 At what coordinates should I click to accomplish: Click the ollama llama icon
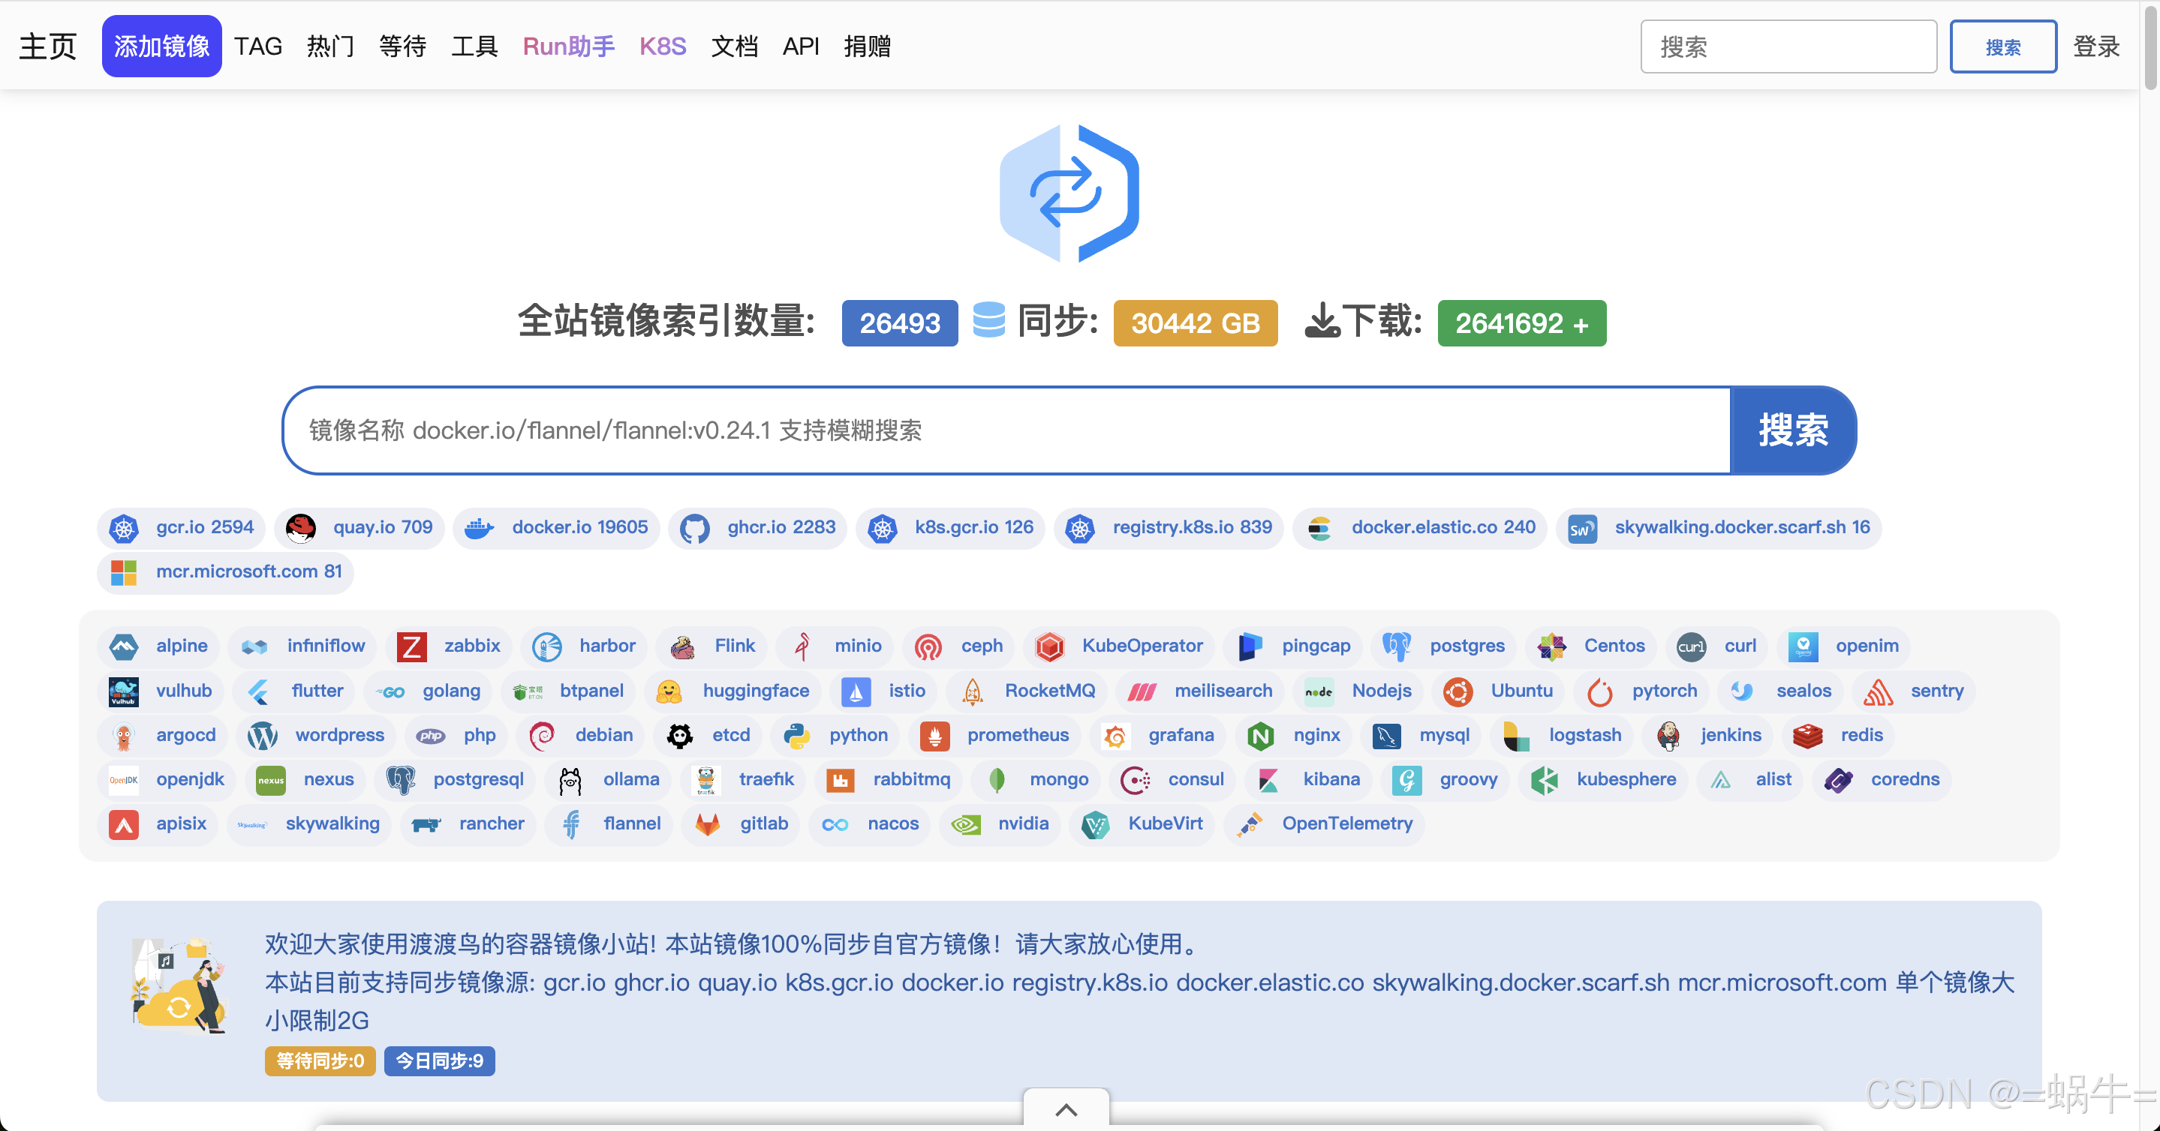point(570,780)
